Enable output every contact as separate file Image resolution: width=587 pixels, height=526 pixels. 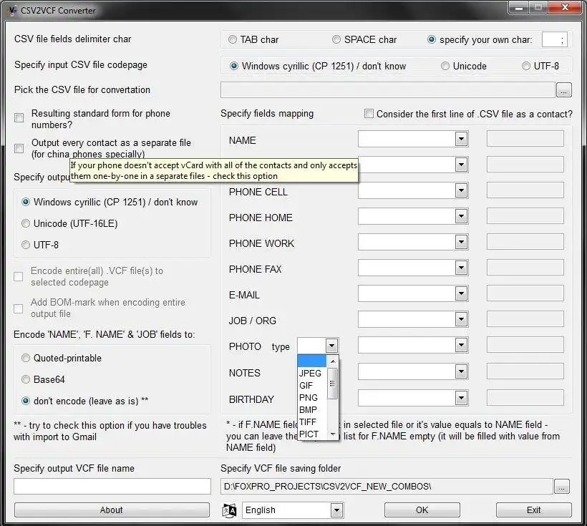point(19,148)
